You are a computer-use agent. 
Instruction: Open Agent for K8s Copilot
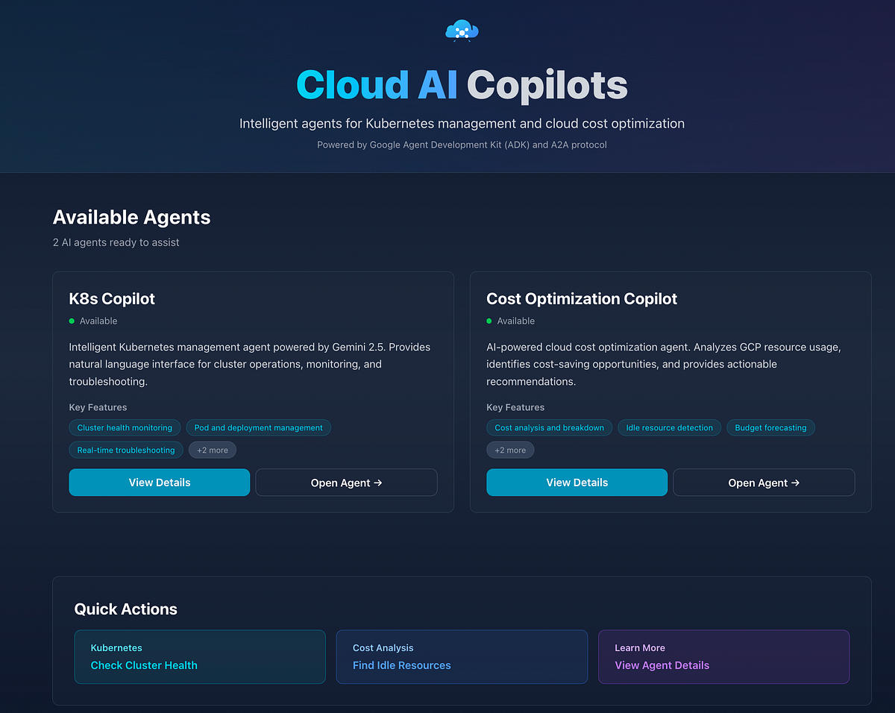click(x=346, y=482)
